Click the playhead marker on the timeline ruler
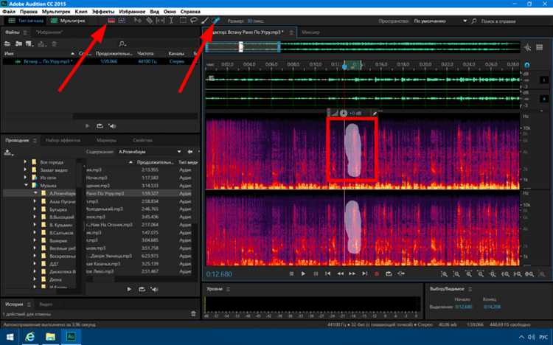 click(344, 66)
